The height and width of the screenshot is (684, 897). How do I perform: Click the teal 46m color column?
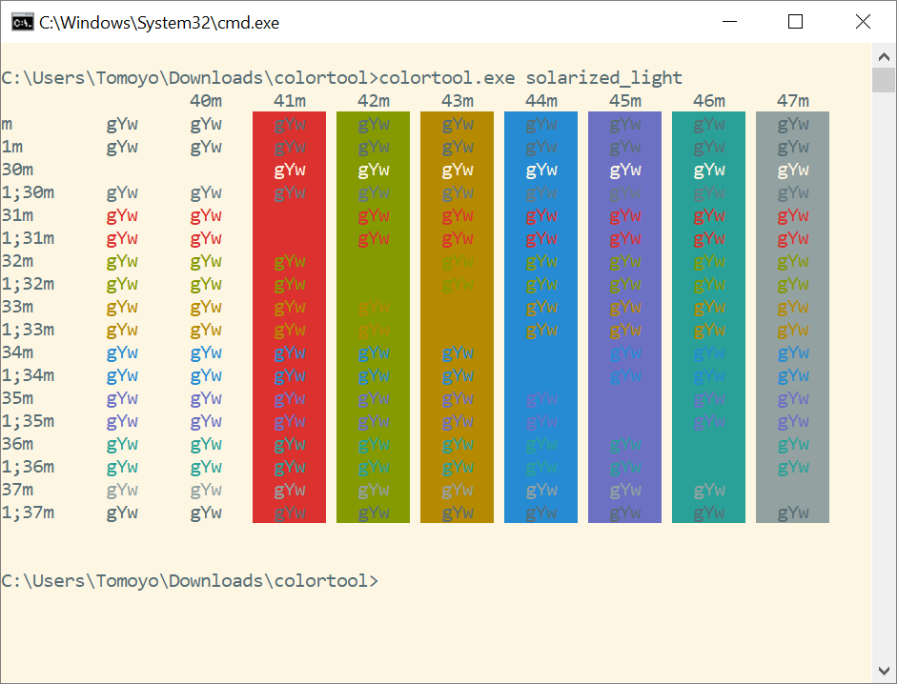[709, 317]
